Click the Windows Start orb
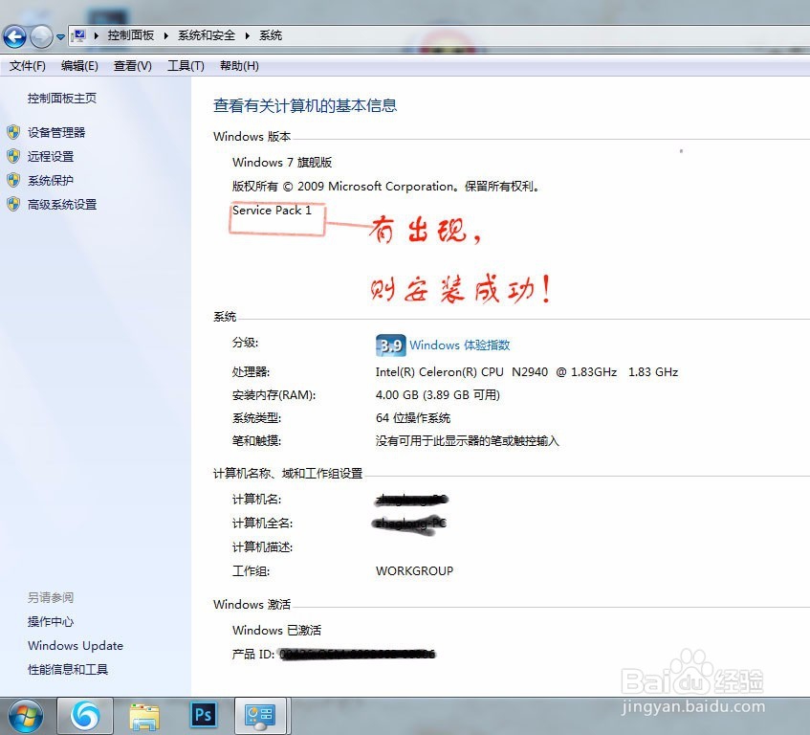Image resolution: width=810 pixels, height=735 pixels. 26,716
